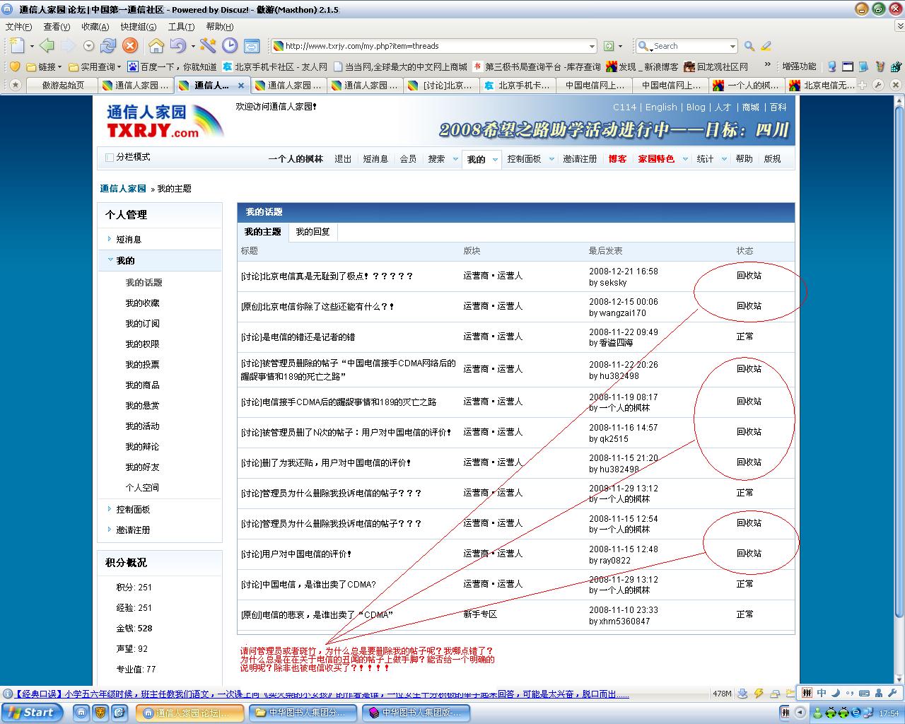Image resolution: width=905 pixels, height=724 pixels.
Task: Expand the 控制面板 navigation dropdown arrow
Action: click(550, 159)
